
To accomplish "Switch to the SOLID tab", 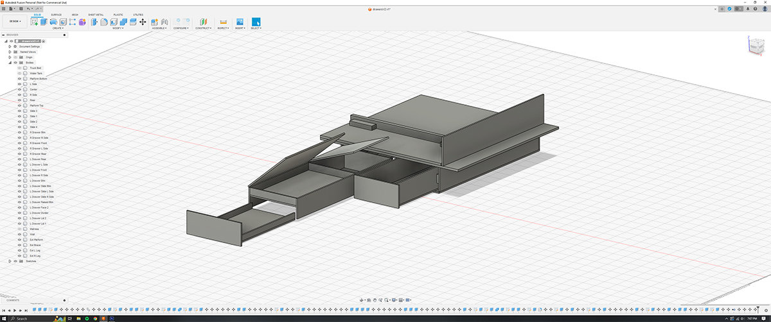I will pyautogui.click(x=37, y=14).
